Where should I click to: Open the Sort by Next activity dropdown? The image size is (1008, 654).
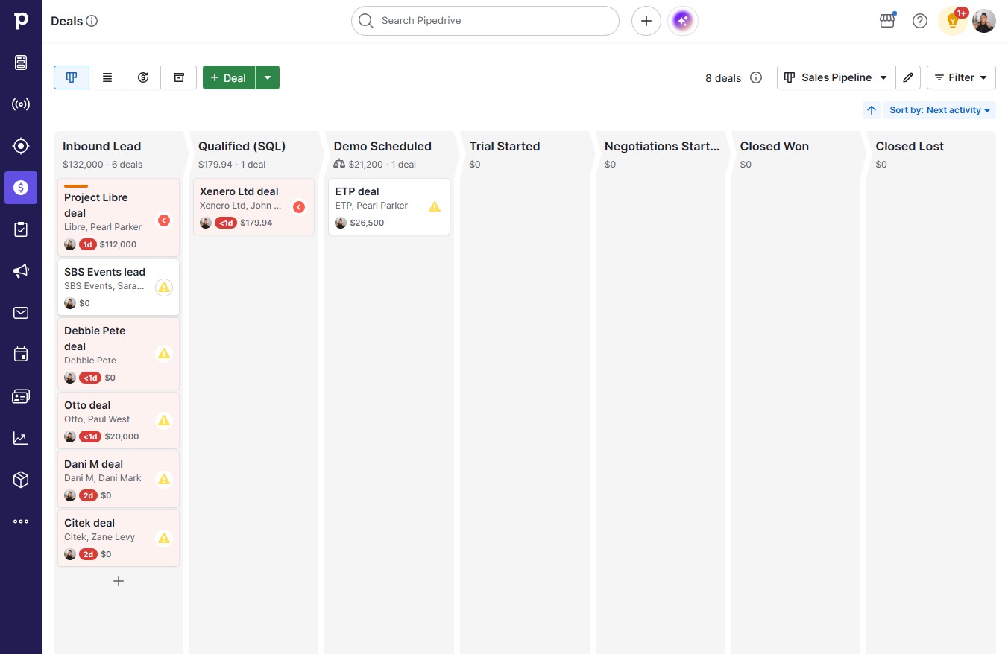click(x=939, y=110)
